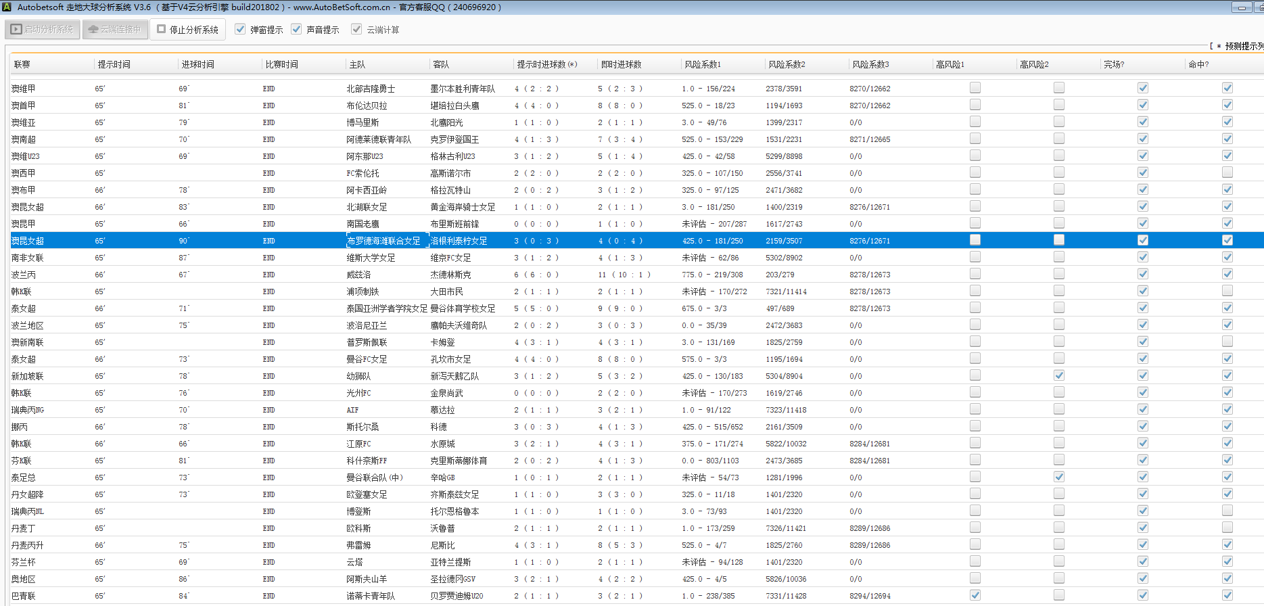
Task: Click the Autobetsoft app icon in title bar
Action: pos(7,7)
